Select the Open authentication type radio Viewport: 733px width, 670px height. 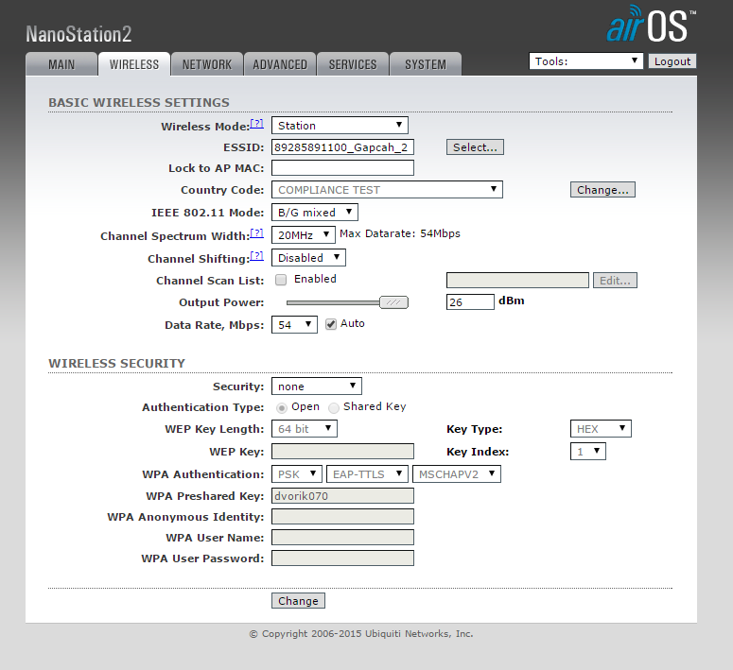(281, 407)
